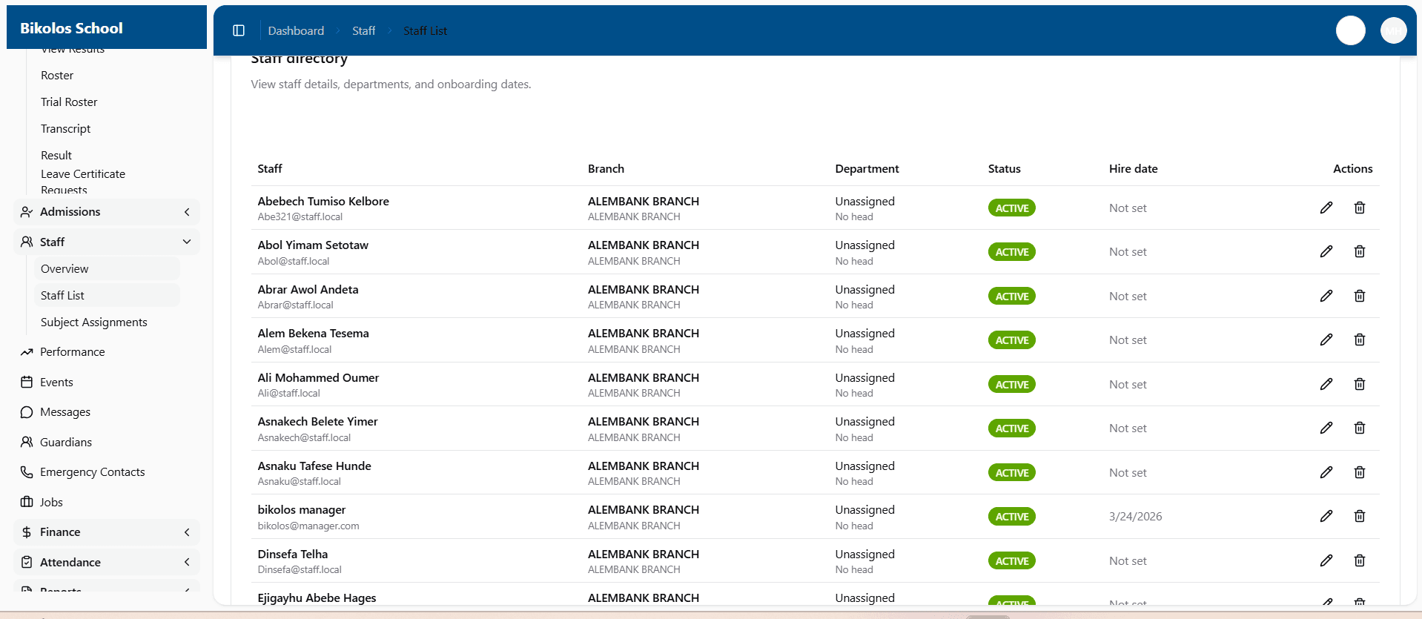Expand the Admissions sidebar section
The image size is (1422, 619).
coord(107,212)
